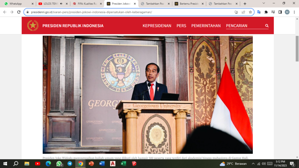This screenshot has height=168, width=299.
Task: Open File Explorer from taskbar
Action: coord(27,164)
